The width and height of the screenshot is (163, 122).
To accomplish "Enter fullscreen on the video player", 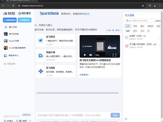I will tap(114, 55).
